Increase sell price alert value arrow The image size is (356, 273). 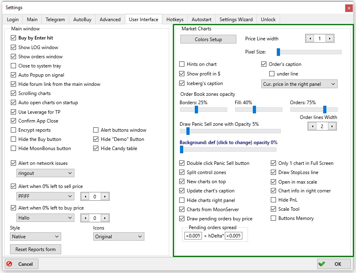coord(105,196)
